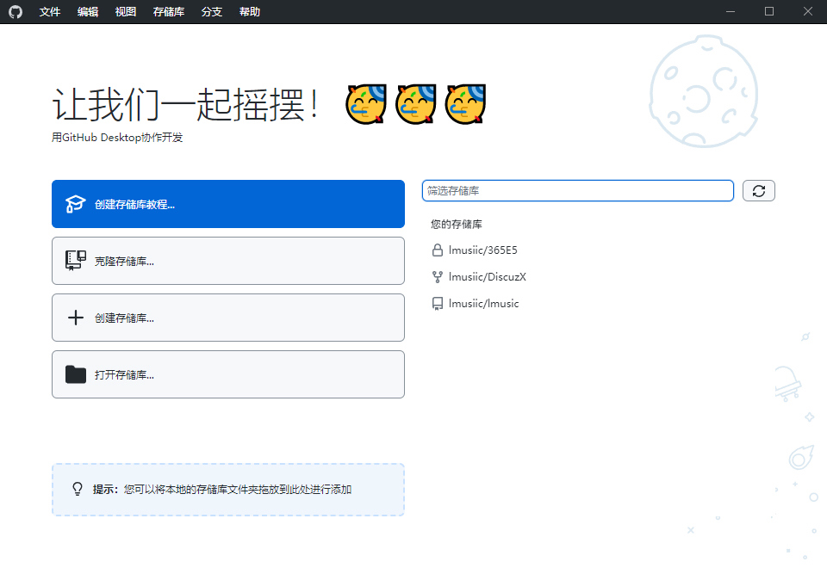827x568 pixels.
Task: Click the fork icon beside lmusiic/DiscuzX
Action: pyautogui.click(x=438, y=277)
